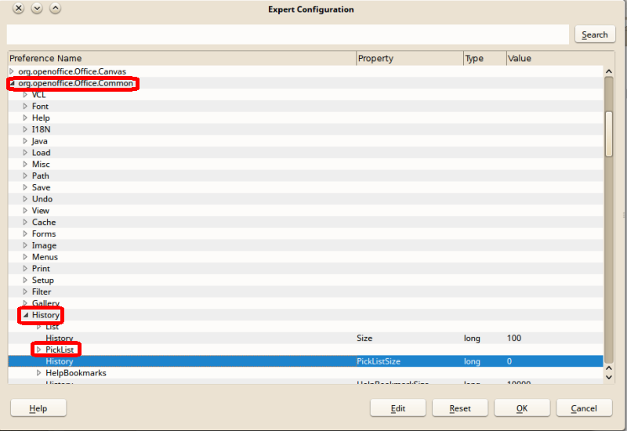The width and height of the screenshot is (627, 431).
Task: Click the vertical scrollbar thumb
Action: [x=609, y=134]
